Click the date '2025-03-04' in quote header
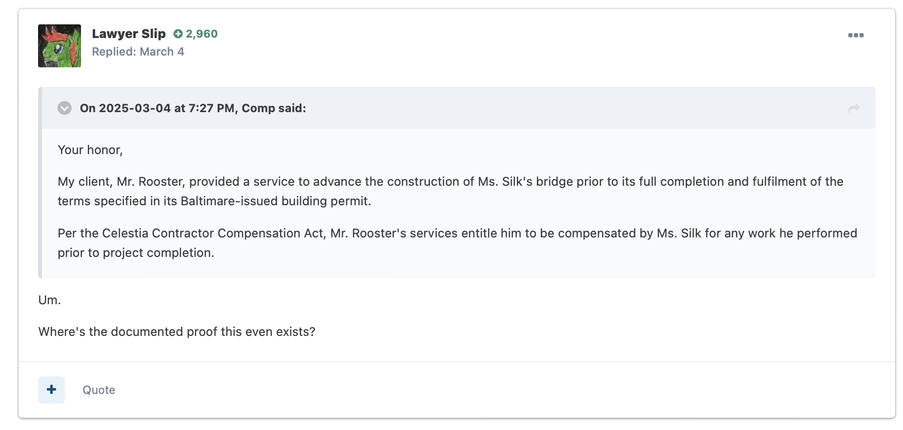 click(x=135, y=108)
